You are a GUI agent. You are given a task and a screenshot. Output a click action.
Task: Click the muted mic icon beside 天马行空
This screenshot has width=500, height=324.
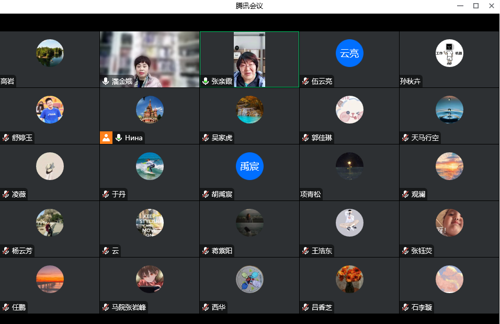[x=405, y=138]
